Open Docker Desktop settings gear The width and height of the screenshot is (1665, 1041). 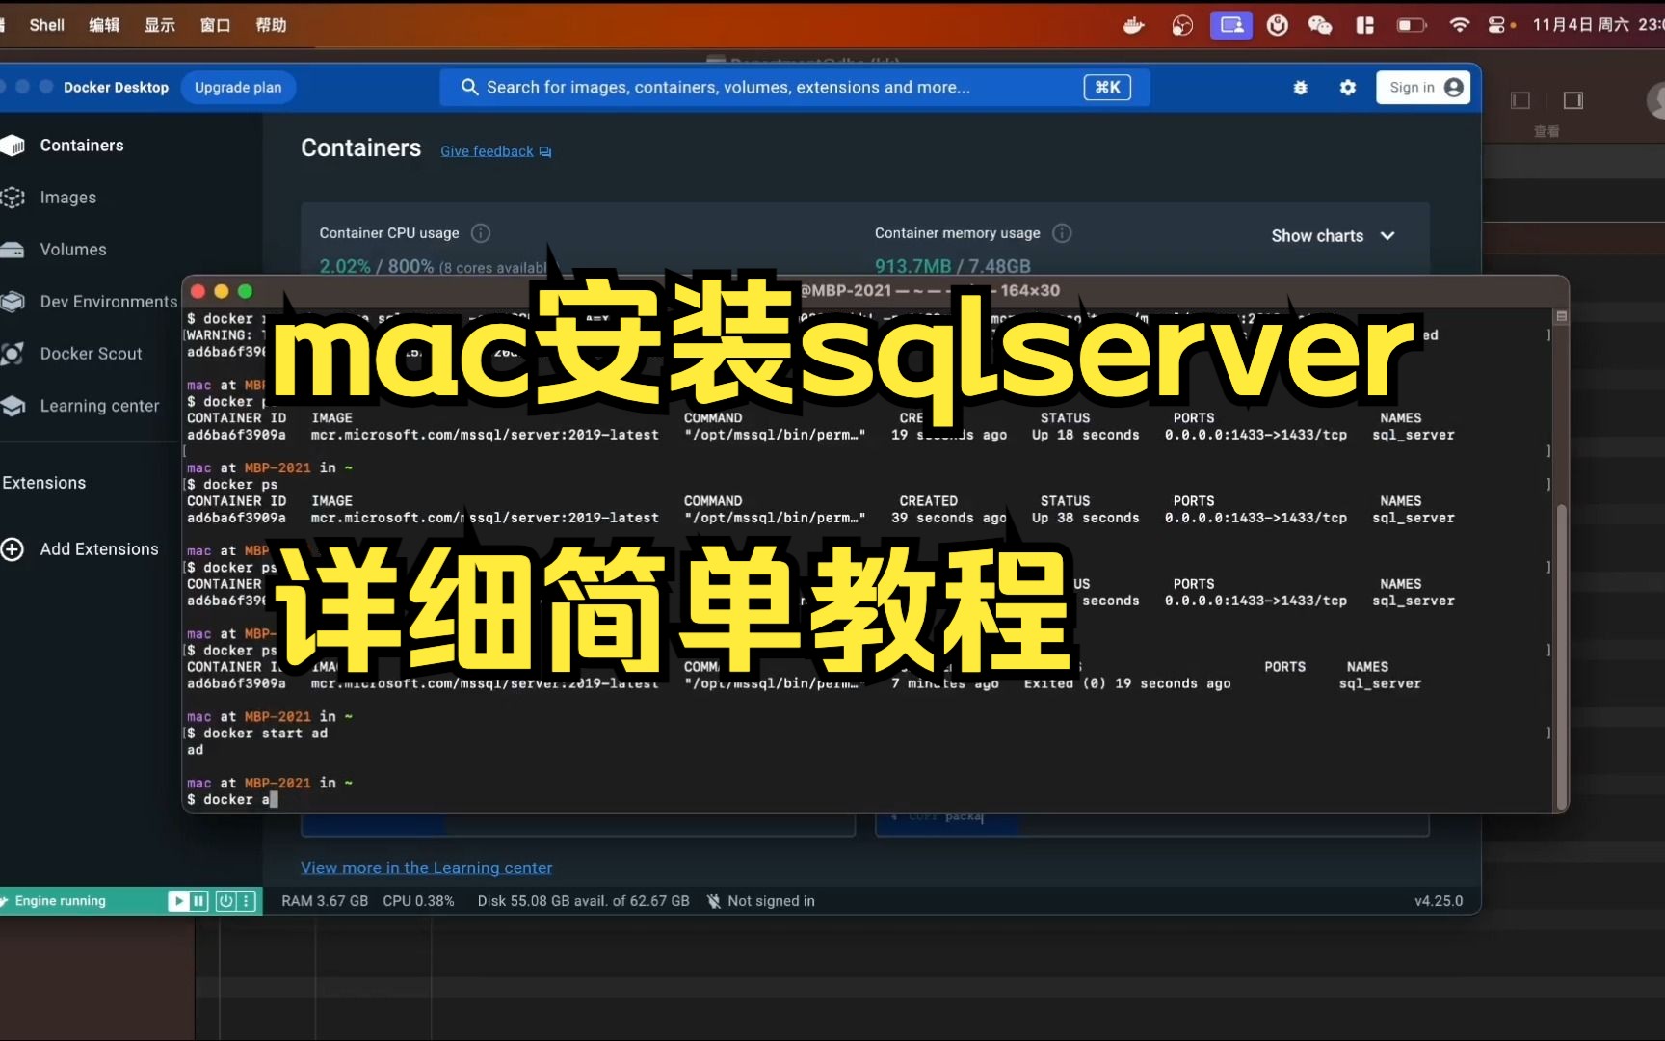[1348, 88]
